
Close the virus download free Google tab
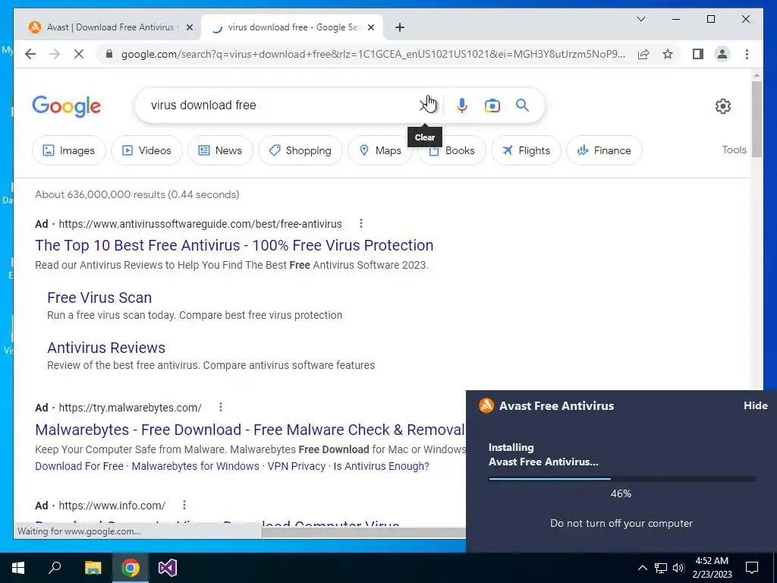coord(372,27)
